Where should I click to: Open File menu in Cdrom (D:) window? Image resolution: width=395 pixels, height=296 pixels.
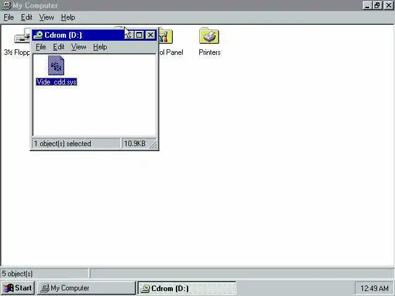tap(41, 47)
